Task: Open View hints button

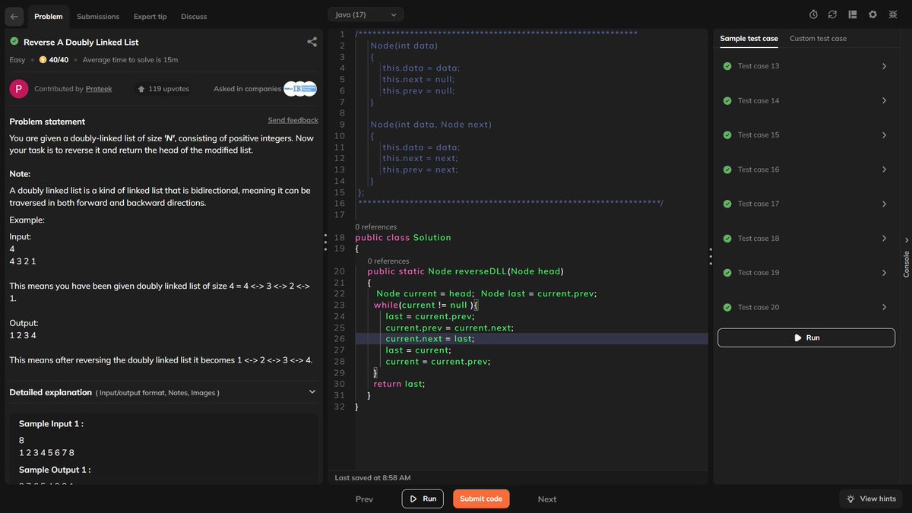Action: pos(871,499)
